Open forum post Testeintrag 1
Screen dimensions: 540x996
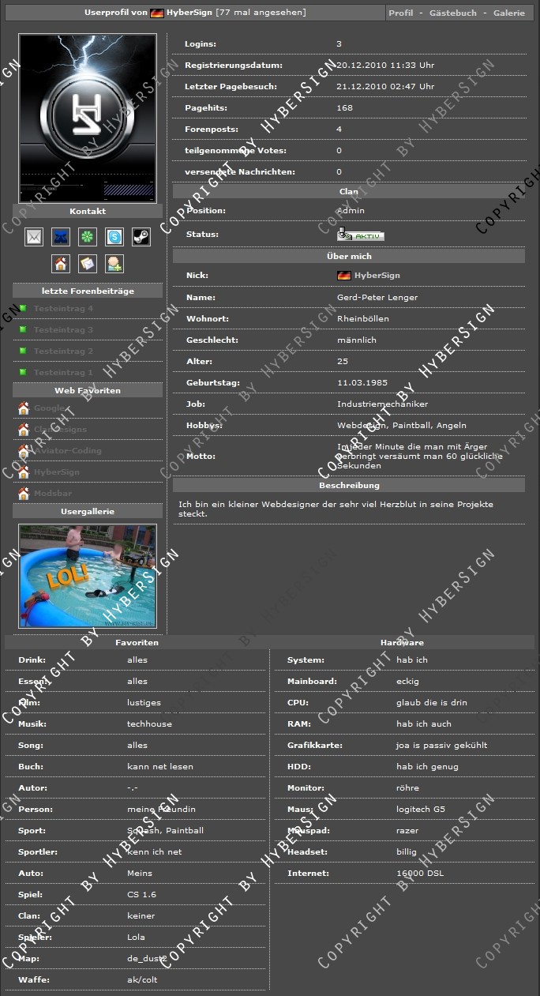click(63, 373)
